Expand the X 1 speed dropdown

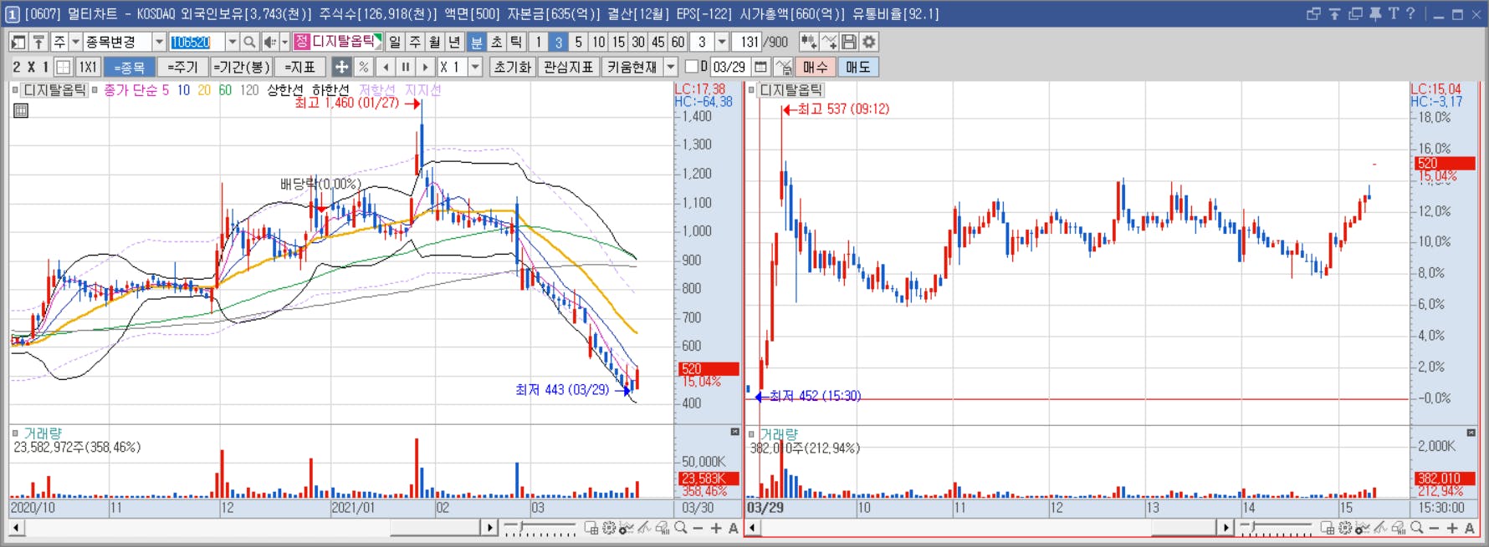point(475,67)
